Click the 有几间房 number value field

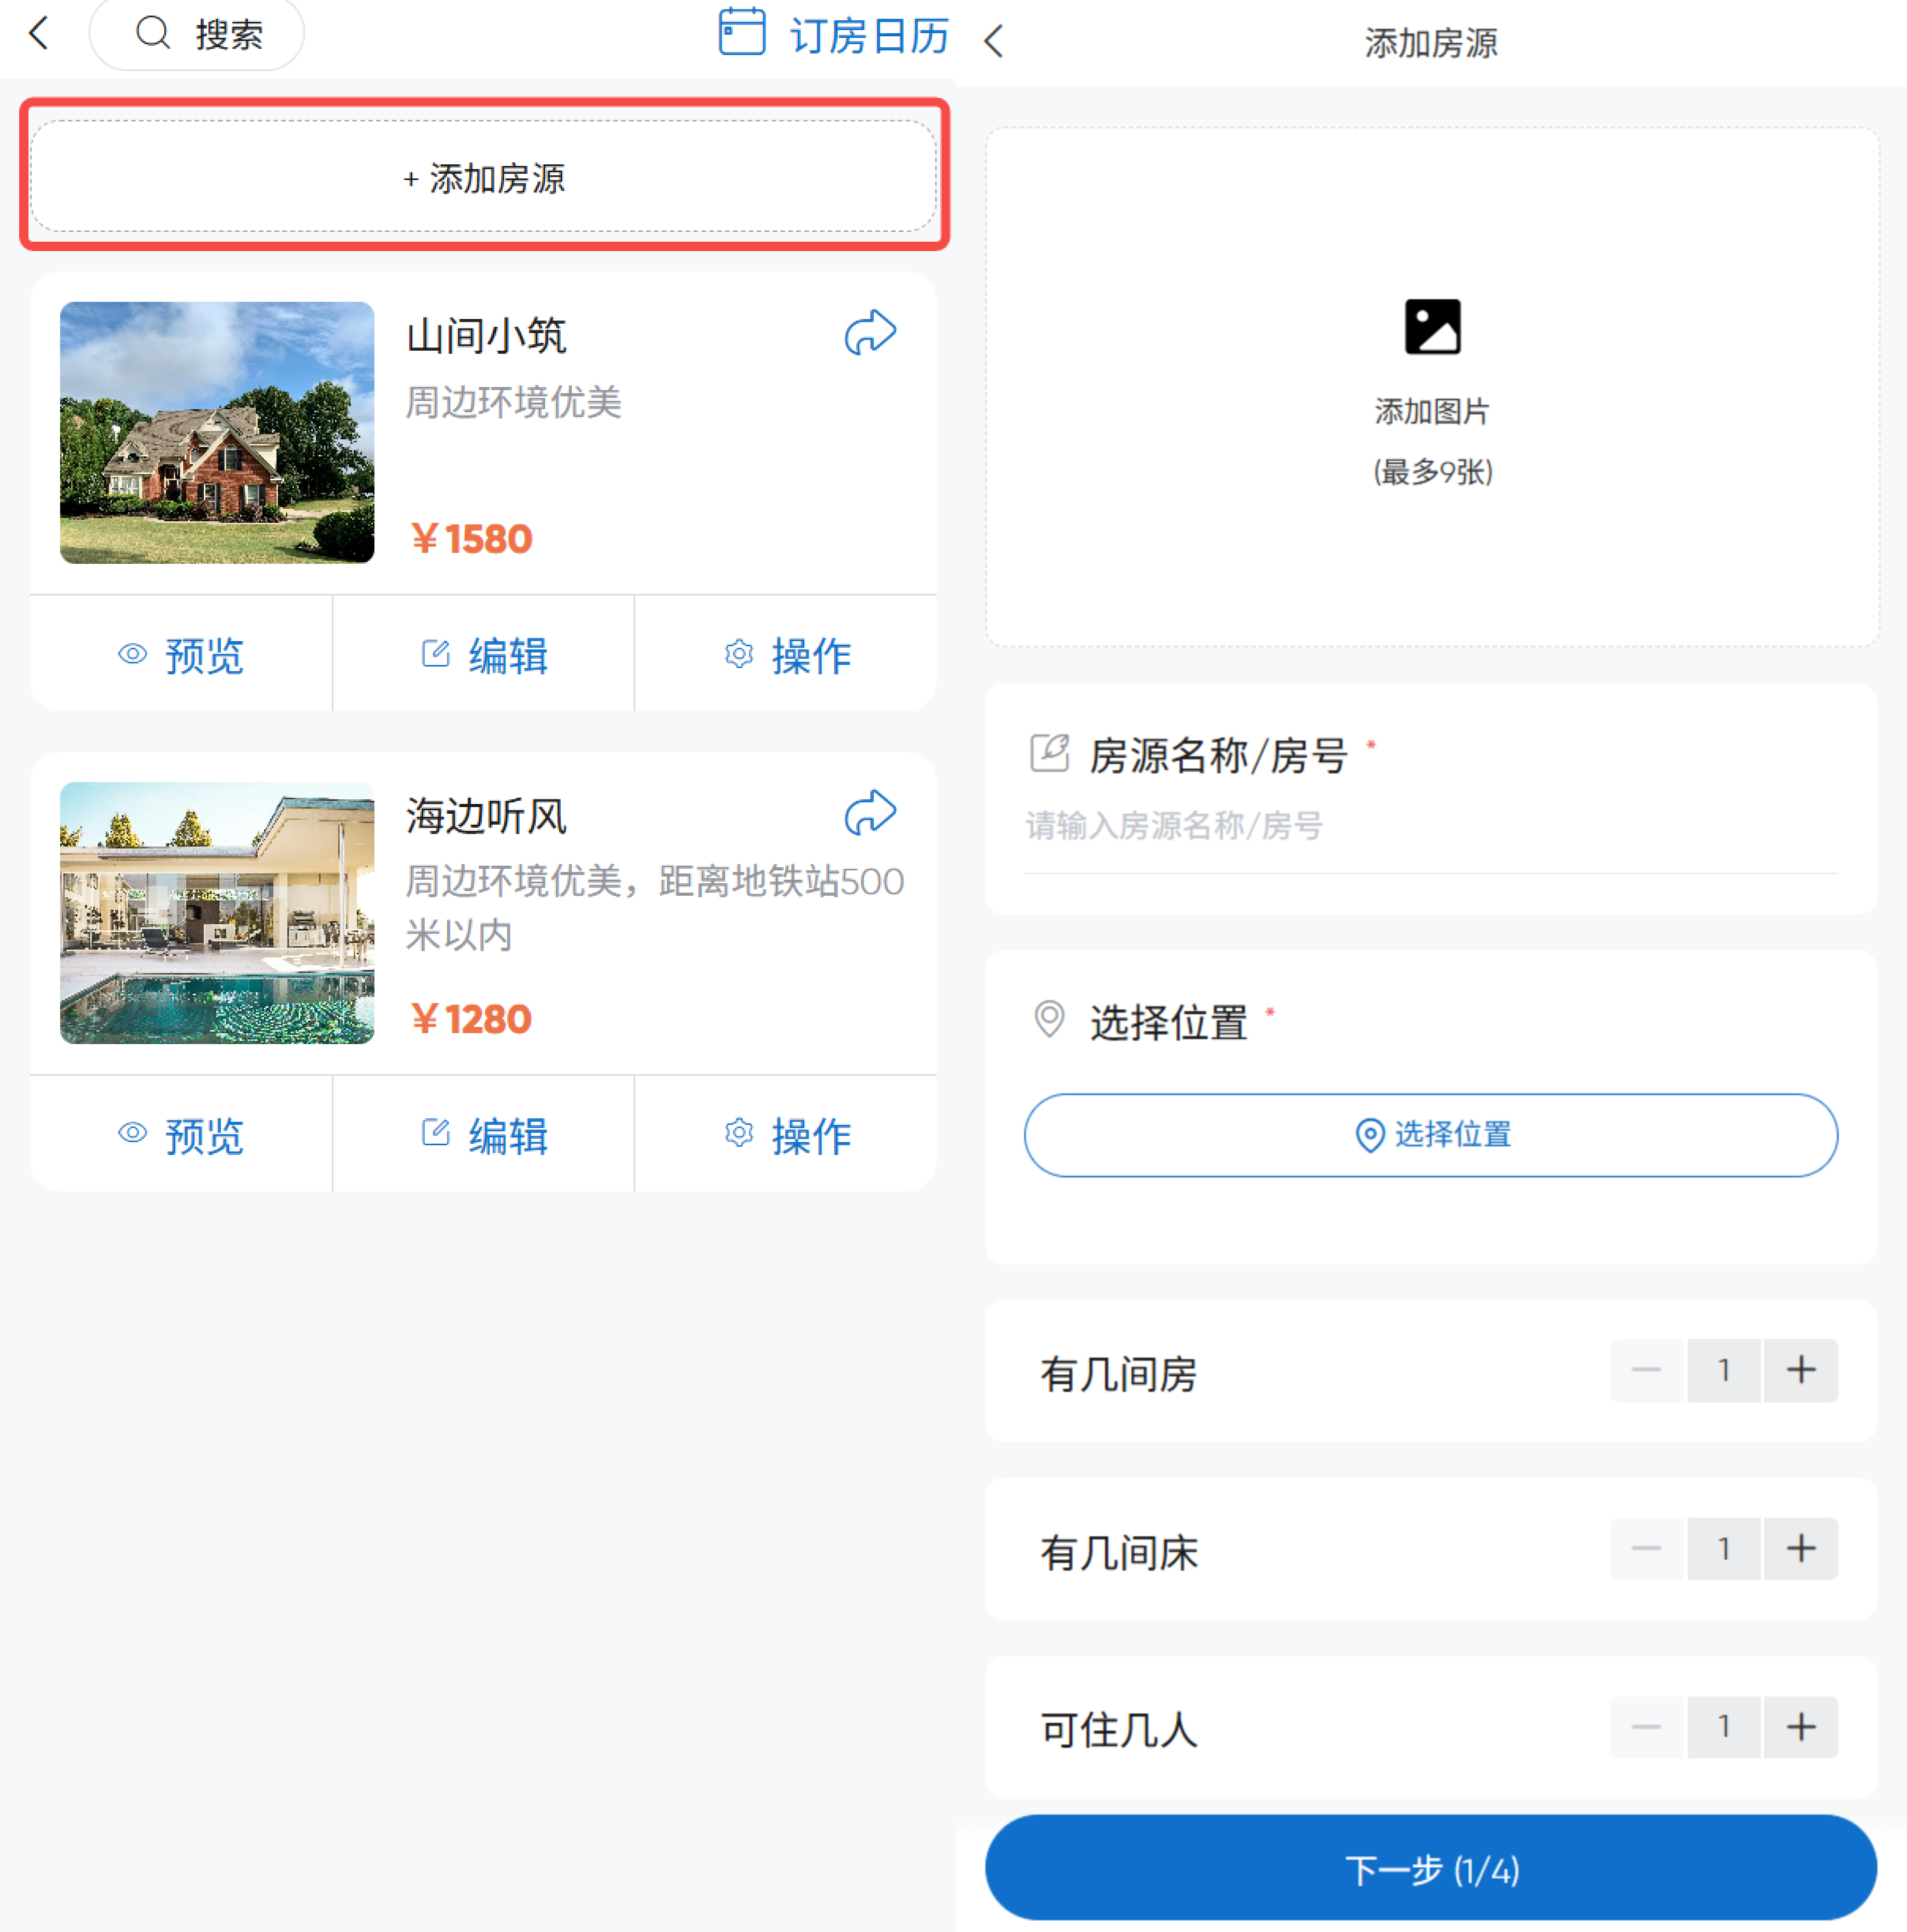pos(1724,1370)
